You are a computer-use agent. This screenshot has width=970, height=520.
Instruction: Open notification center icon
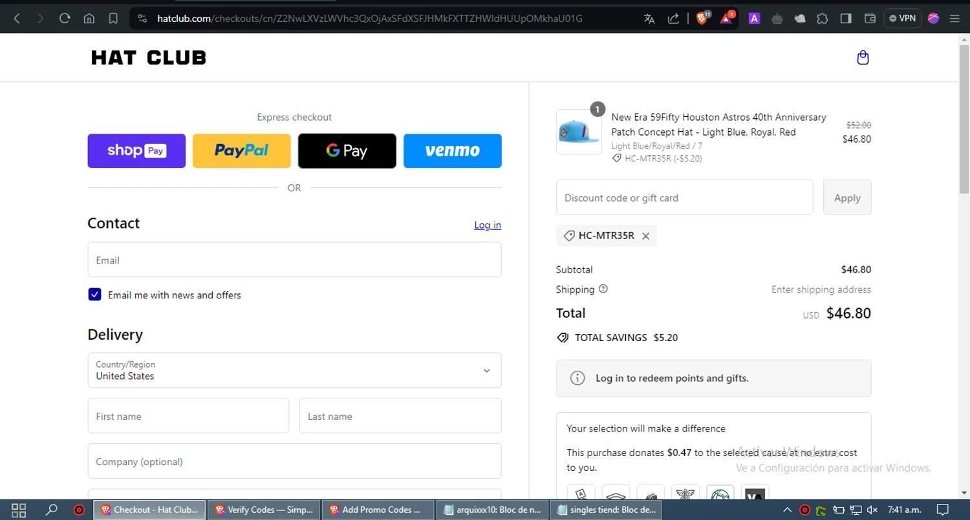(943, 510)
